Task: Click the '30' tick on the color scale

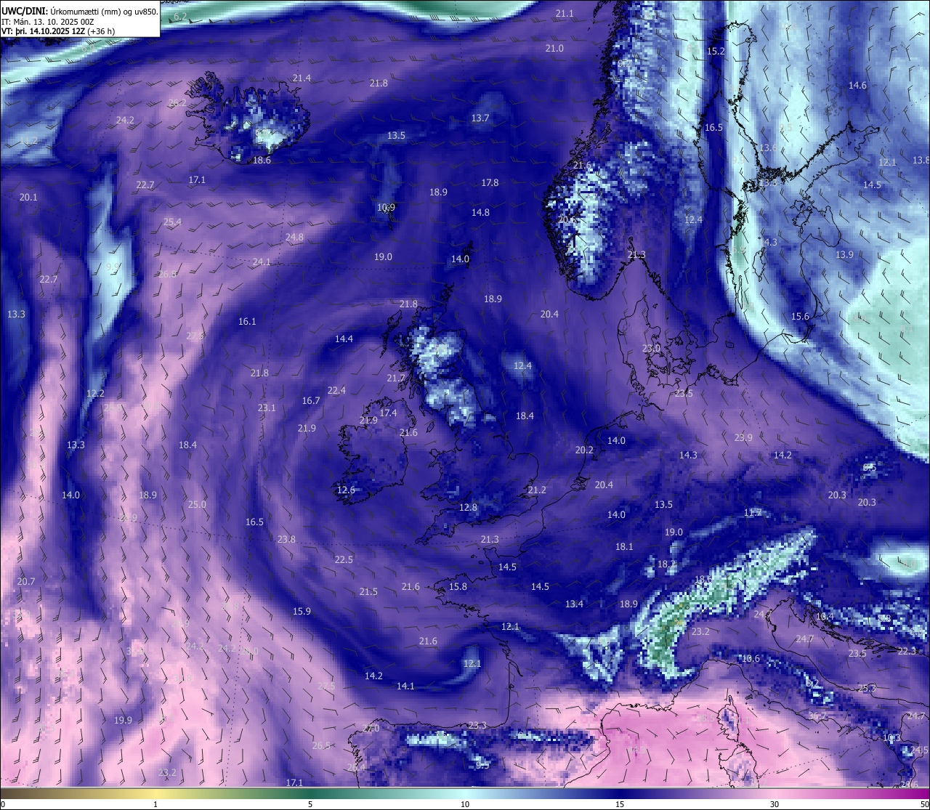Action: [775, 804]
